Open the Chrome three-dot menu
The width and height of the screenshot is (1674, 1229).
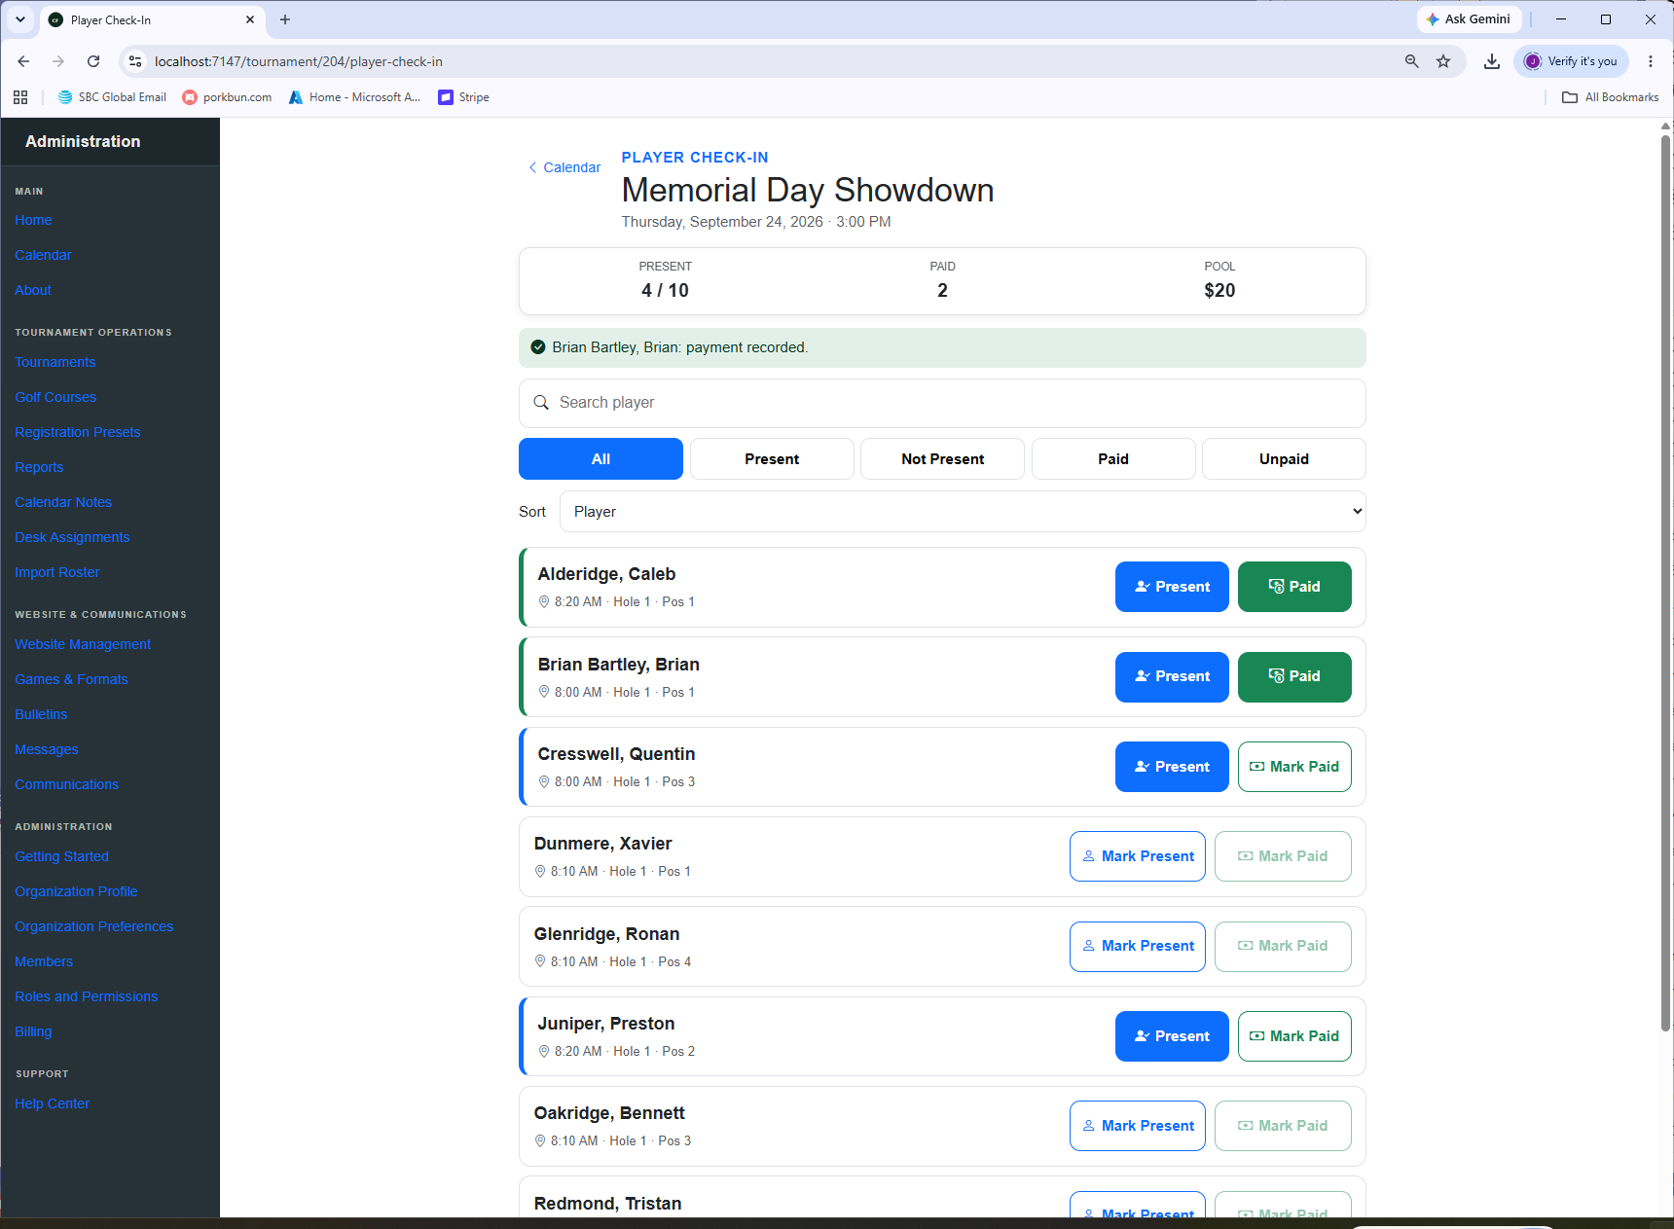(1651, 61)
